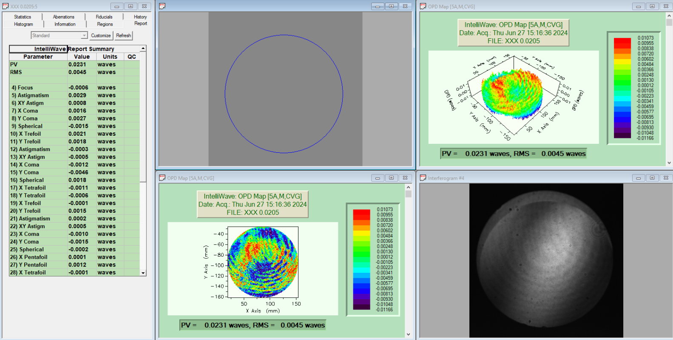The image size is (673, 340).
Task: Select the '5) Astigmatism' parameter row
Action: (x=74, y=95)
